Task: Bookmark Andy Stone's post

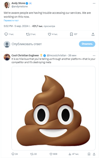Action: (x=71, y=34)
